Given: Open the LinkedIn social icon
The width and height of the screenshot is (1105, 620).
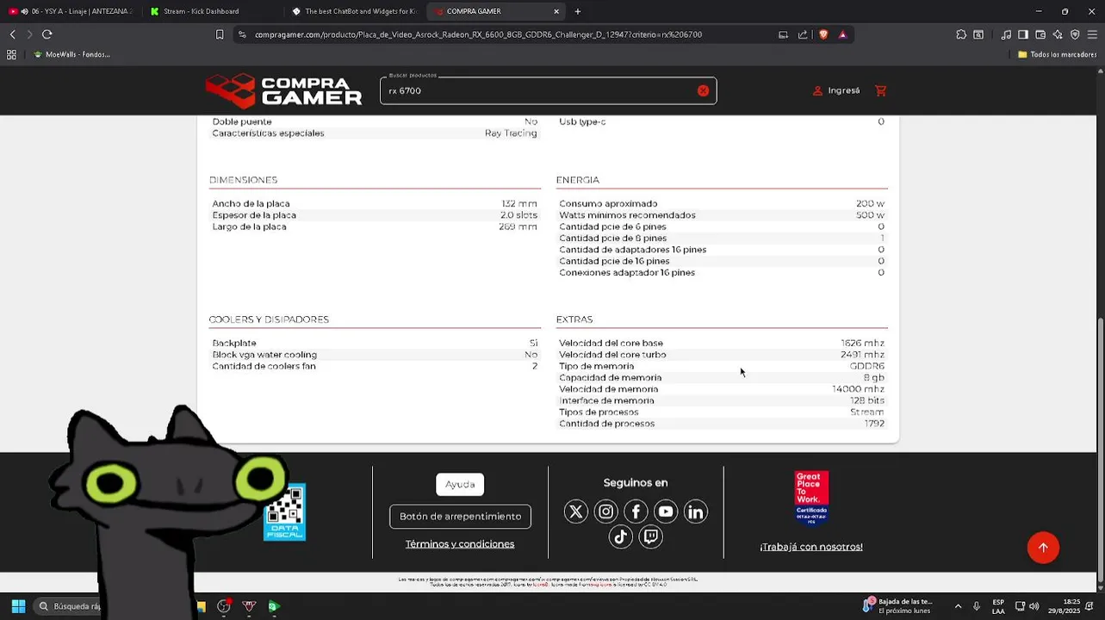Looking at the screenshot, I should pos(695,512).
